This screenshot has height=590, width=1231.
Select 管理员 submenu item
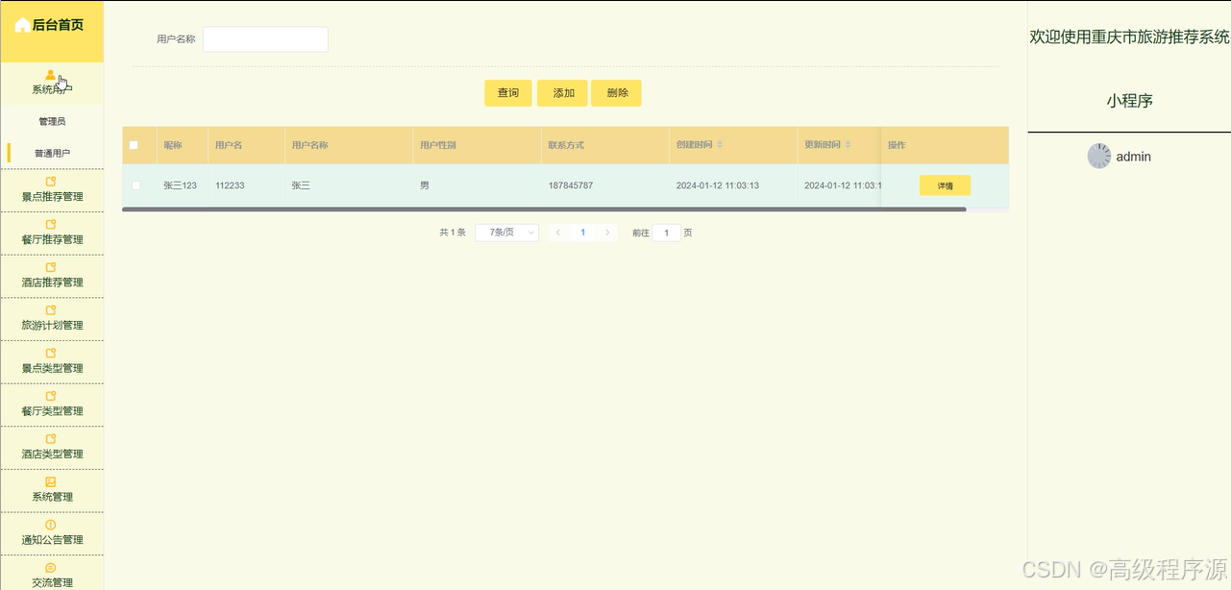coord(52,122)
